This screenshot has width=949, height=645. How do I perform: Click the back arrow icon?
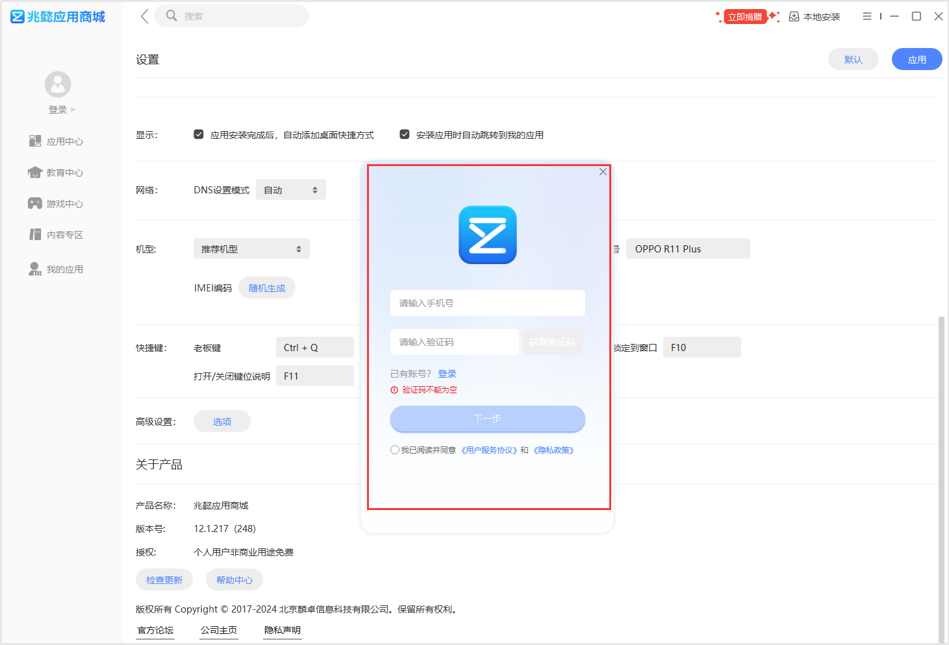click(x=144, y=16)
